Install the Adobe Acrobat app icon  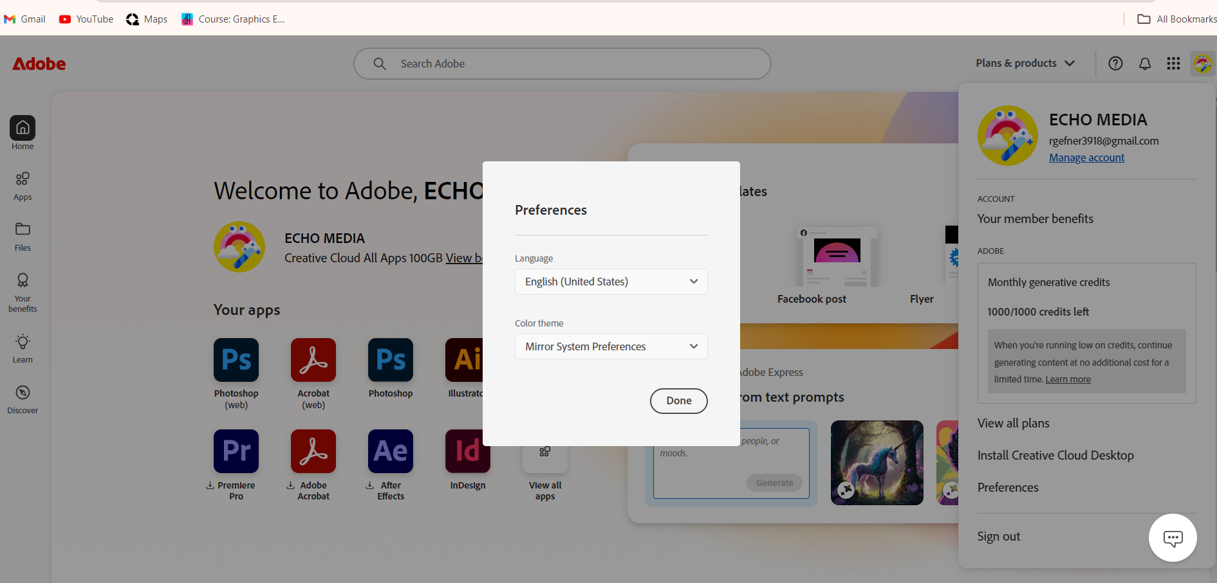click(313, 451)
